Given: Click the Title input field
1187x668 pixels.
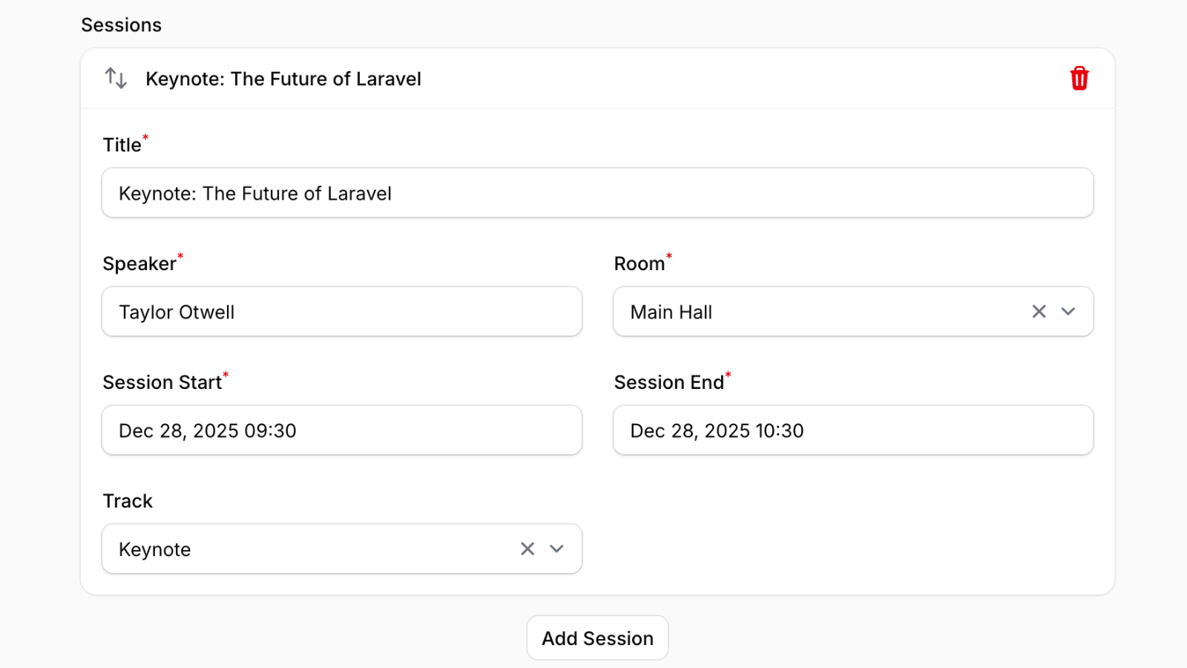Looking at the screenshot, I should pos(597,193).
